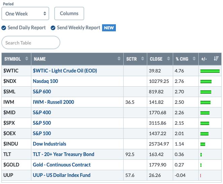The width and height of the screenshot is (223, 184).
Task: Open the $WTIC - Light Crude Oil (EOD) link
Action: click(x=65, y=71)
